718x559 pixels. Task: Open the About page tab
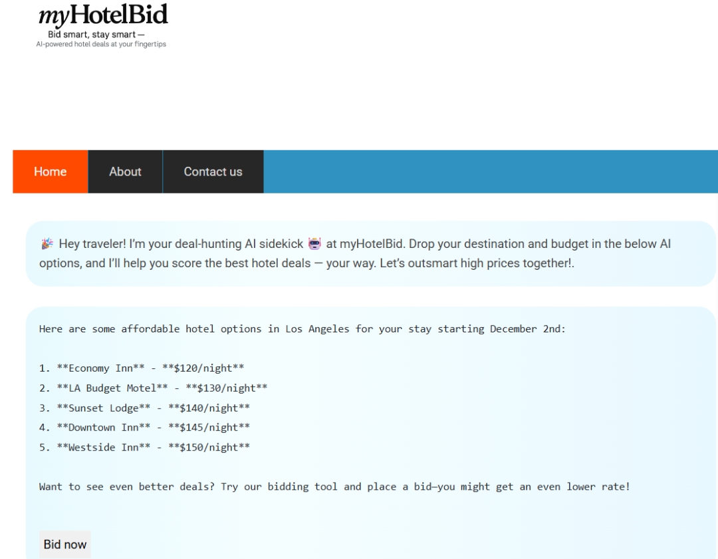point(125,171)
